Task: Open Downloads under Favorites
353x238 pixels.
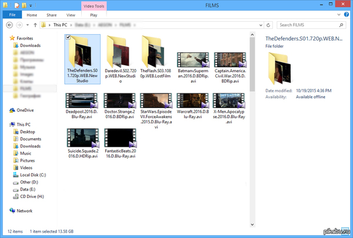Action: click(x=30, y=45)
